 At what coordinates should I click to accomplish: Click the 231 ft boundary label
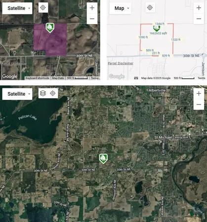[156, 53]
